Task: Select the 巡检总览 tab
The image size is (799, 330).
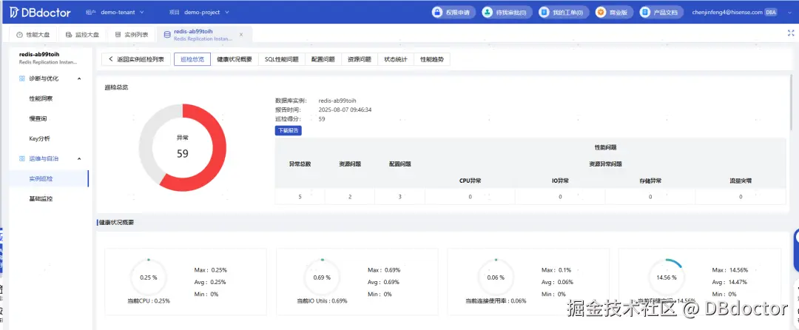Action: (192, 59)
